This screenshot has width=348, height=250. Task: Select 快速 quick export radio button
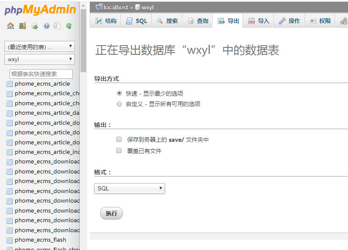coord(119,93)
